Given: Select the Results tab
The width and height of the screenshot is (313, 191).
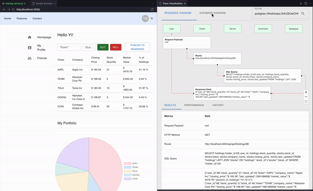Looking at the screenshot, I should (170, 105).
